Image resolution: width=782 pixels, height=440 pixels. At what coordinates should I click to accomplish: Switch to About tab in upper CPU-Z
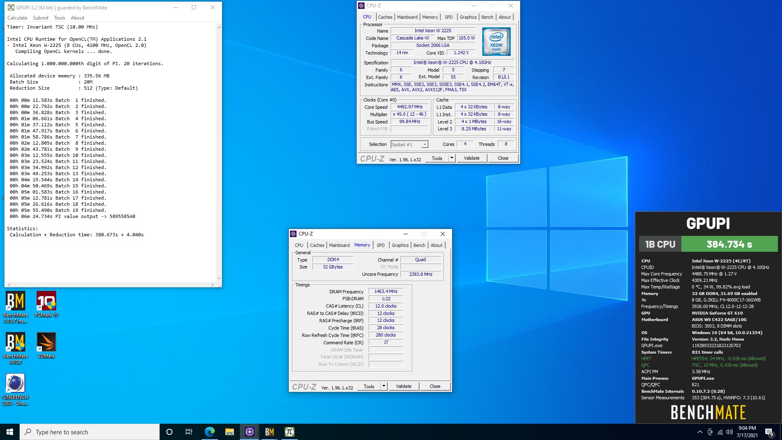point(505,17)
